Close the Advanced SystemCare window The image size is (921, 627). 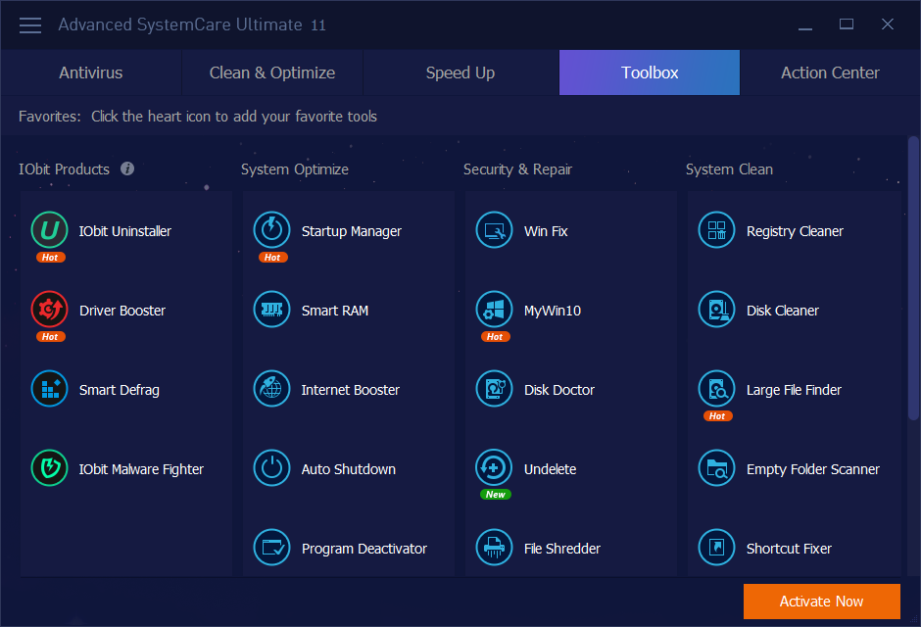[888, 24]
